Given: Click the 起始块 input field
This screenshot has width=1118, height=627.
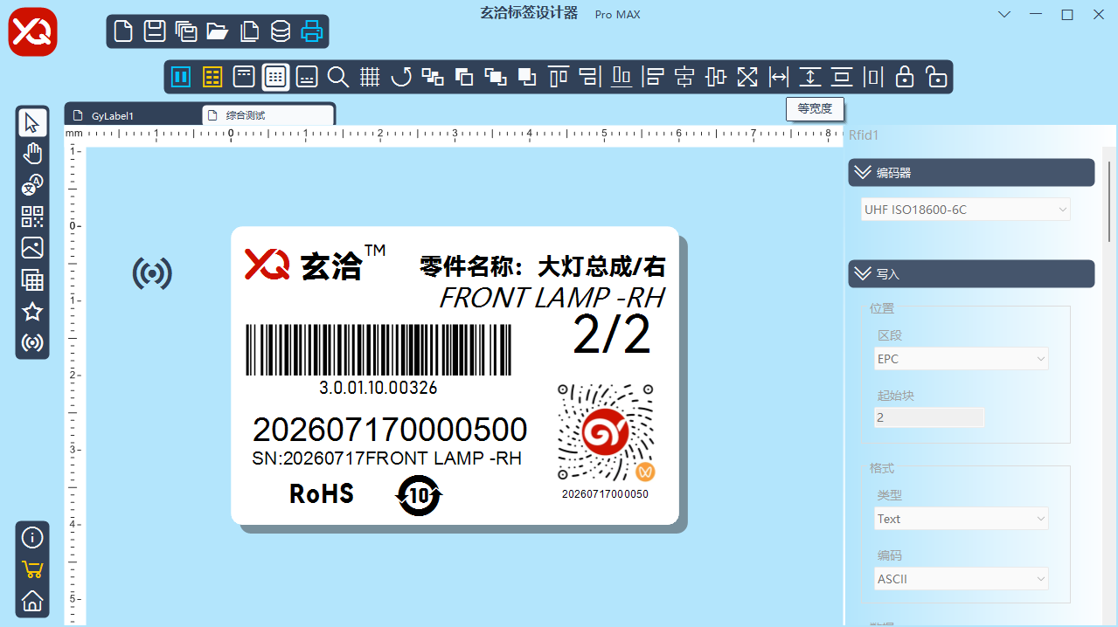Looking at the screenshot, I should [x=929, y=417].
